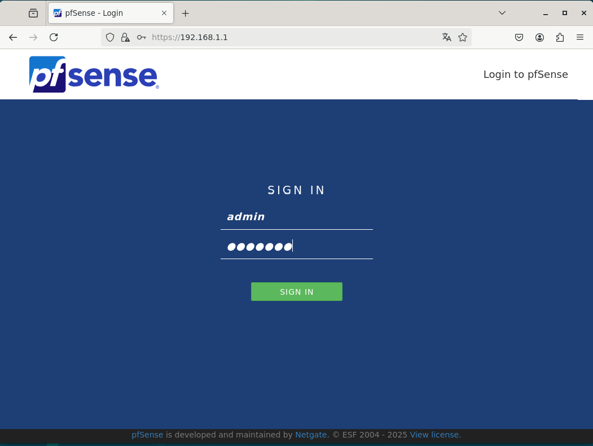Go forward one page

(33, 37)
